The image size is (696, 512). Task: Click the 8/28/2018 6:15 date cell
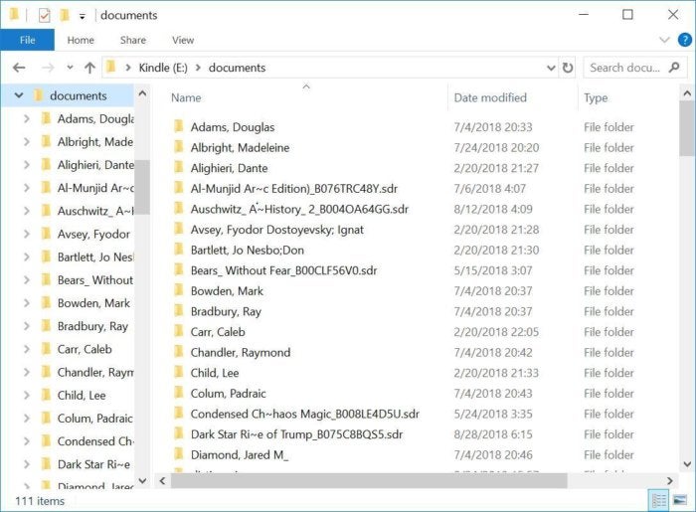tap(493, 434)
